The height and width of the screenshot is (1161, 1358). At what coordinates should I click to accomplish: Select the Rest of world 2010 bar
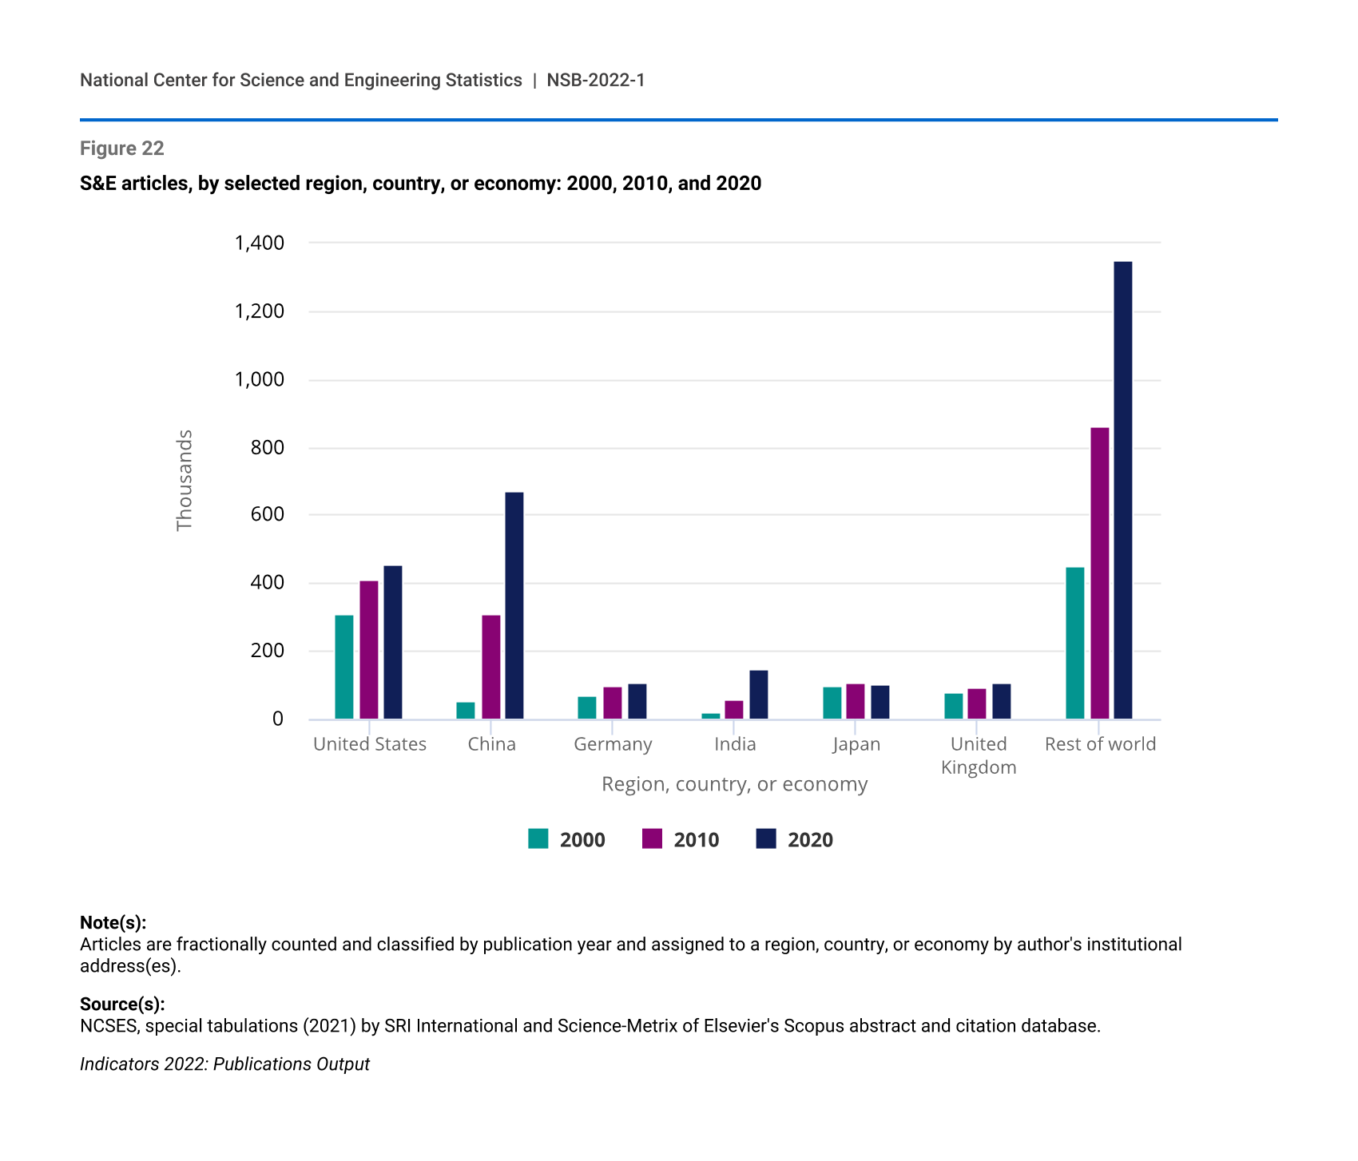[x=1099, y=573]
